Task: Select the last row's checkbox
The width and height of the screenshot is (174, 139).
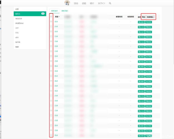Action: coord(51,135)
